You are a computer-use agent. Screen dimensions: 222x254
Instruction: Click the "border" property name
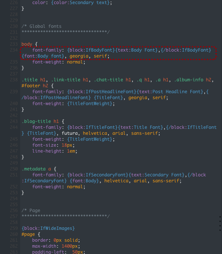(40, 240)
